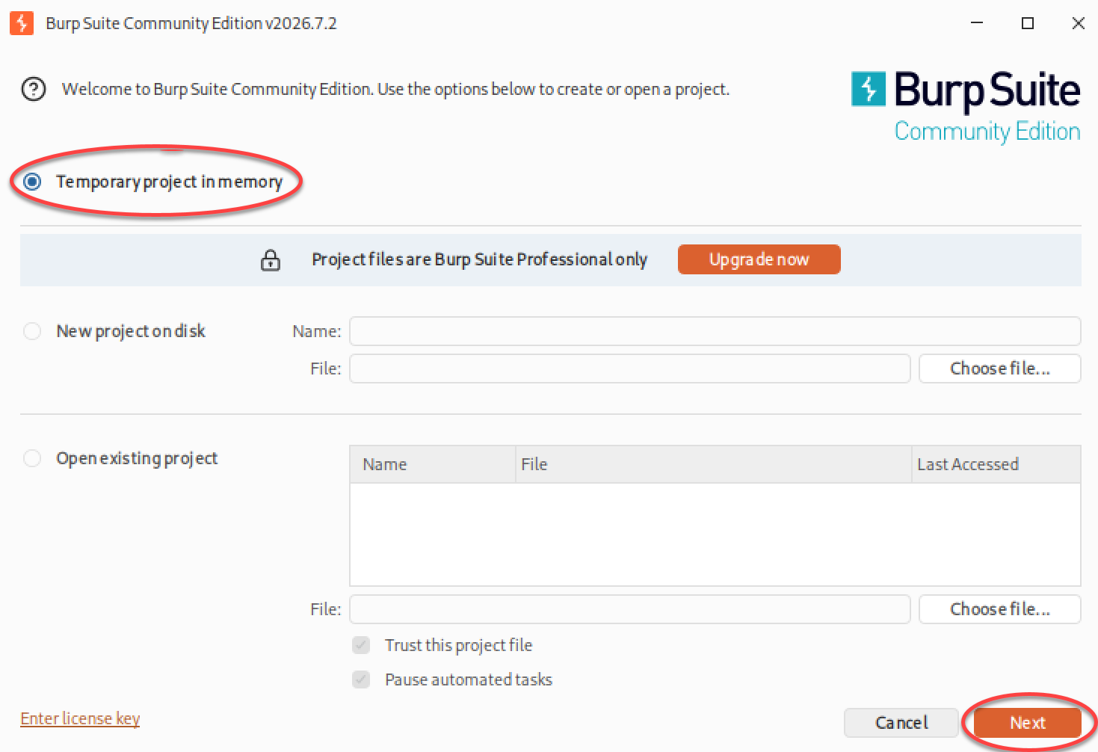
Task: Toggle Pause automated tasks checkbox
Action: click(x=361, y=679)
